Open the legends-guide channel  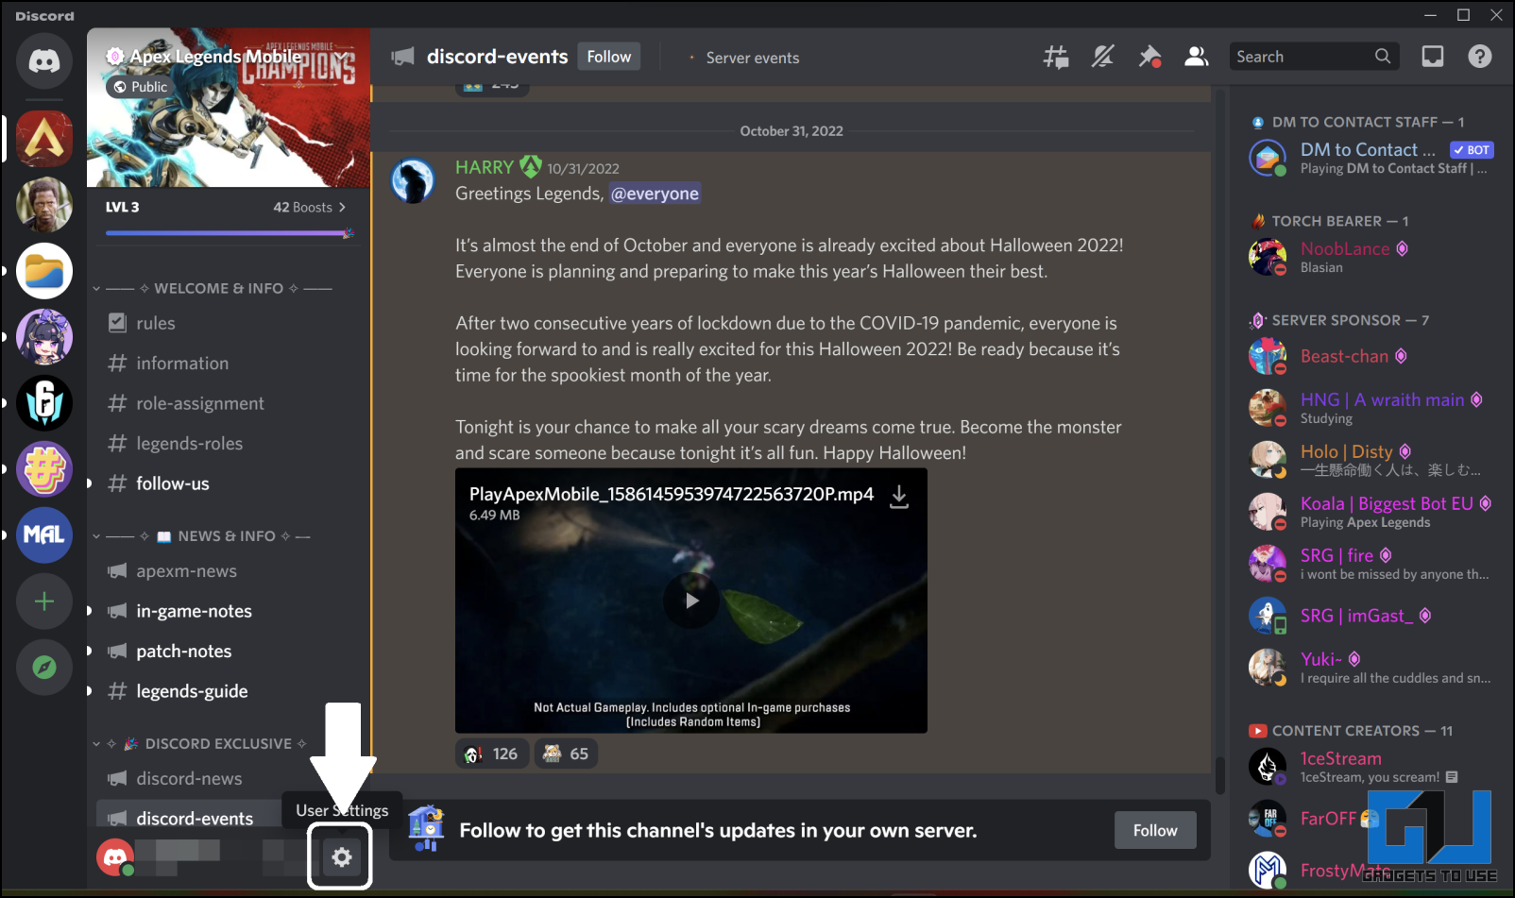[x=229, y=691]
